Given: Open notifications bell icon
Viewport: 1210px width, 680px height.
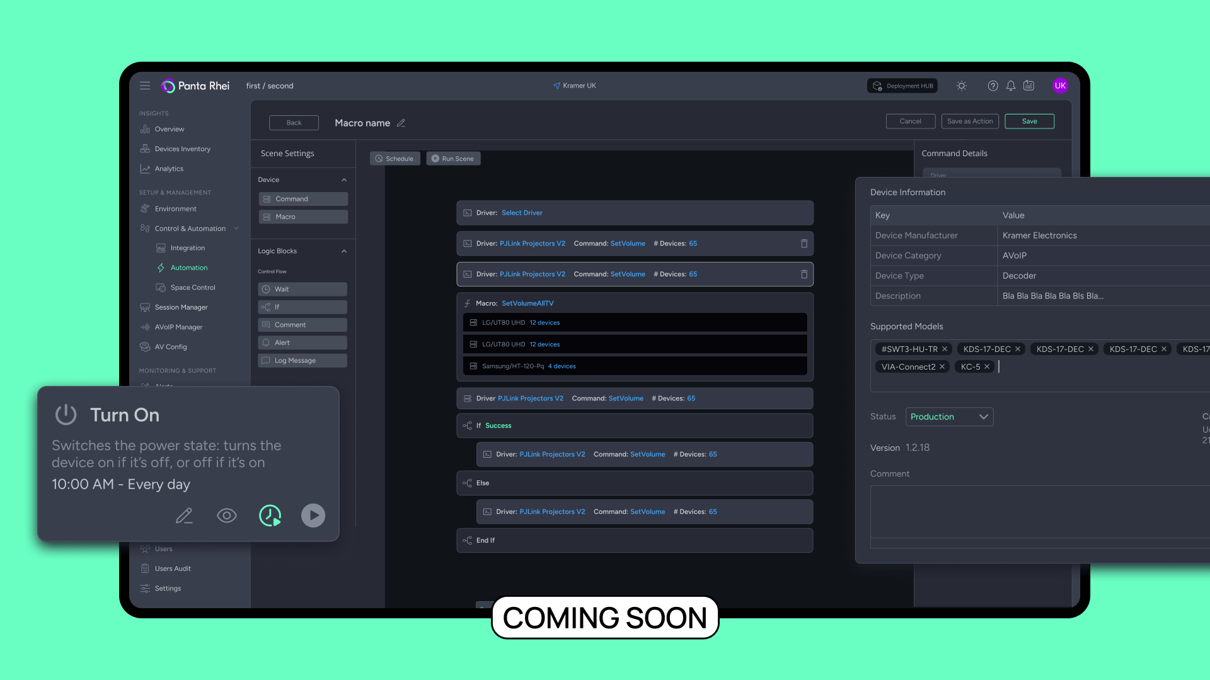Looking at the screenshot, I should [1010, 86].
